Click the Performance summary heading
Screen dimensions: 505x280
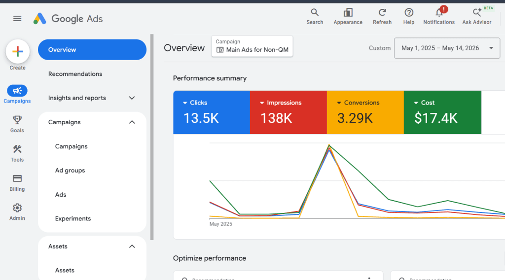(210, 78)
